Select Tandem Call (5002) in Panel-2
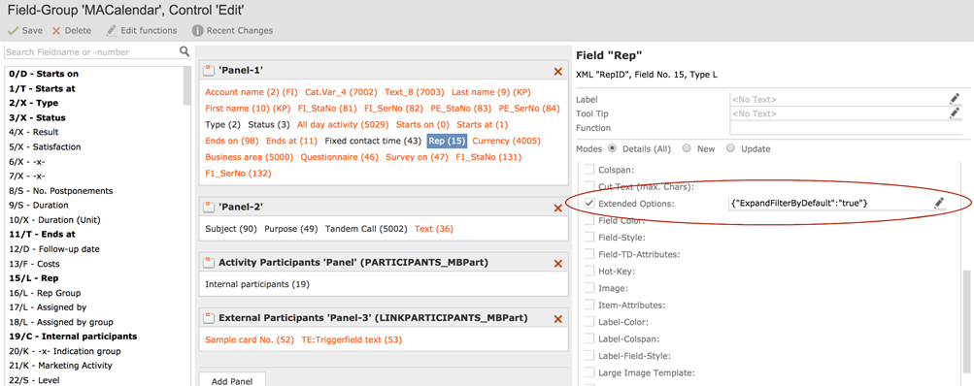 pos(367,229)
